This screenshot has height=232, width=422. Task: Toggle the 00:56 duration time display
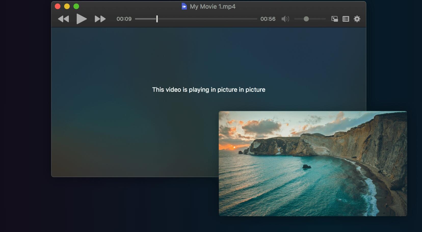pyautogui.click(x=268, y=19)
